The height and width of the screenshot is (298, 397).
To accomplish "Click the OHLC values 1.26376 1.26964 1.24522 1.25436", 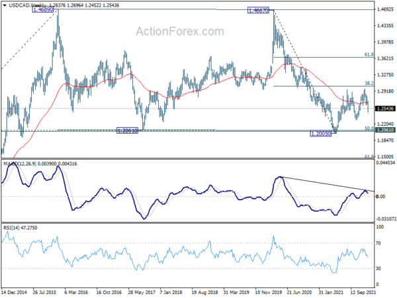I will (84, 5).
